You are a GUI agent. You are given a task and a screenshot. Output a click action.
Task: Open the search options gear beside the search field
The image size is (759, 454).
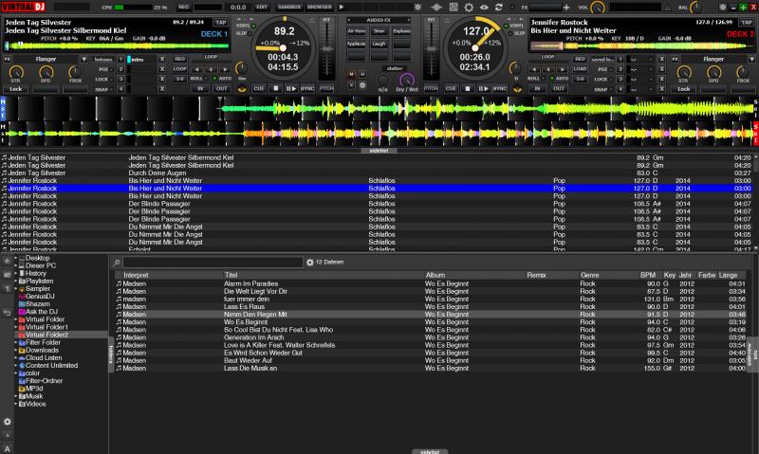[x=309, y=262]
